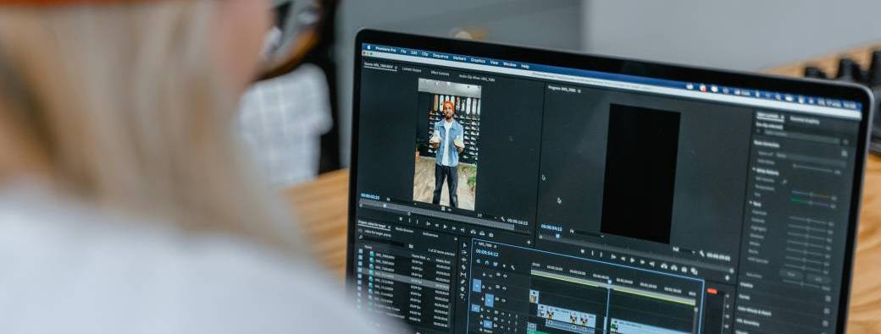
Task: Toggle eye visibility of the third video track
Action: (x=503, y=301)
